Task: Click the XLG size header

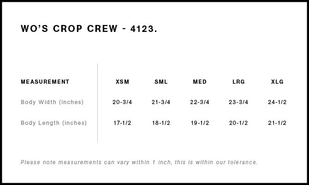Action: [277, 82]
